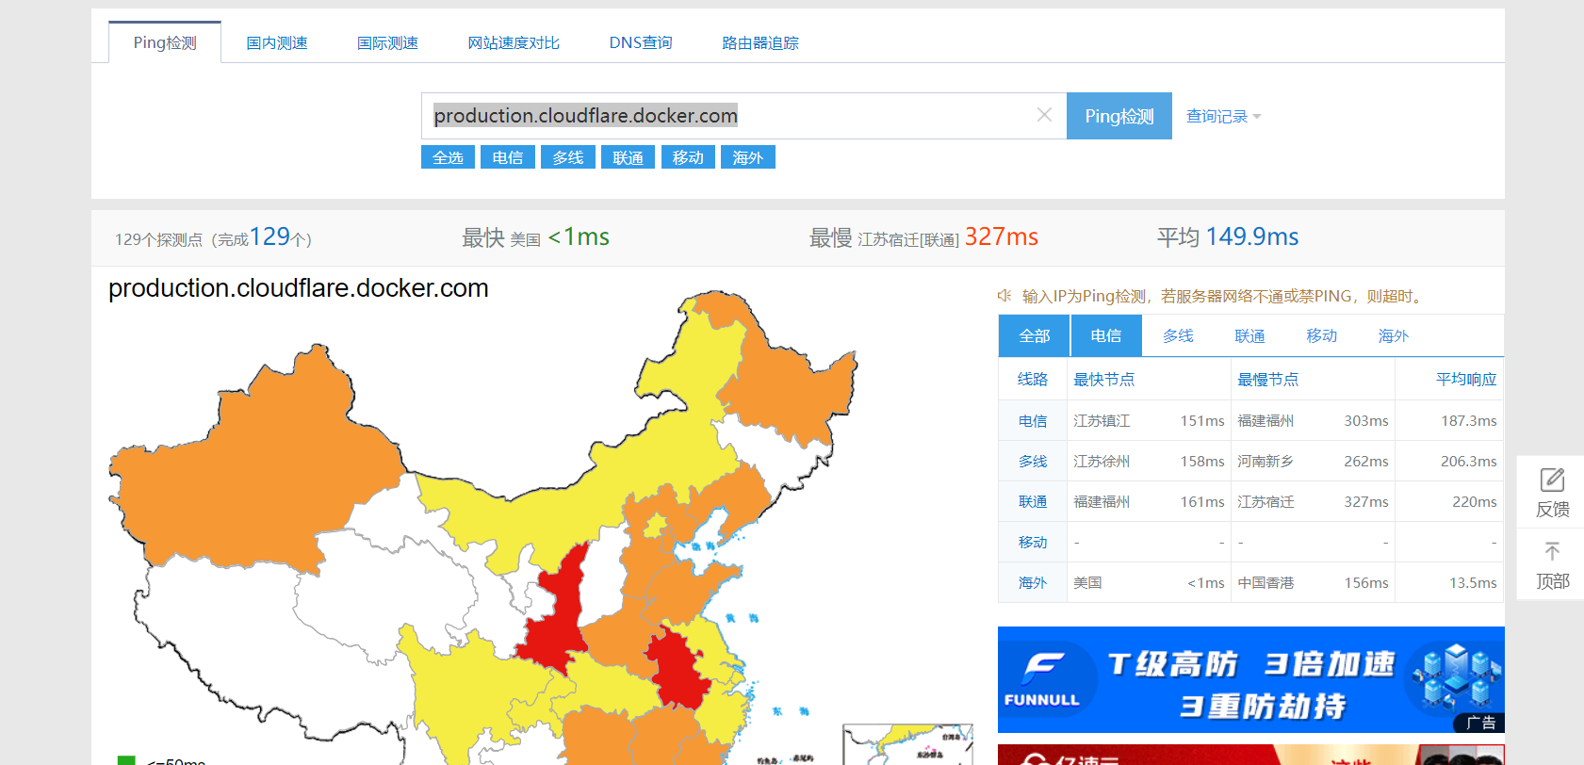The width and height of the screenshot is (1584, 765).
Task: Open the 反馈 feedback icon
Action: click(x=1552, y=492)
